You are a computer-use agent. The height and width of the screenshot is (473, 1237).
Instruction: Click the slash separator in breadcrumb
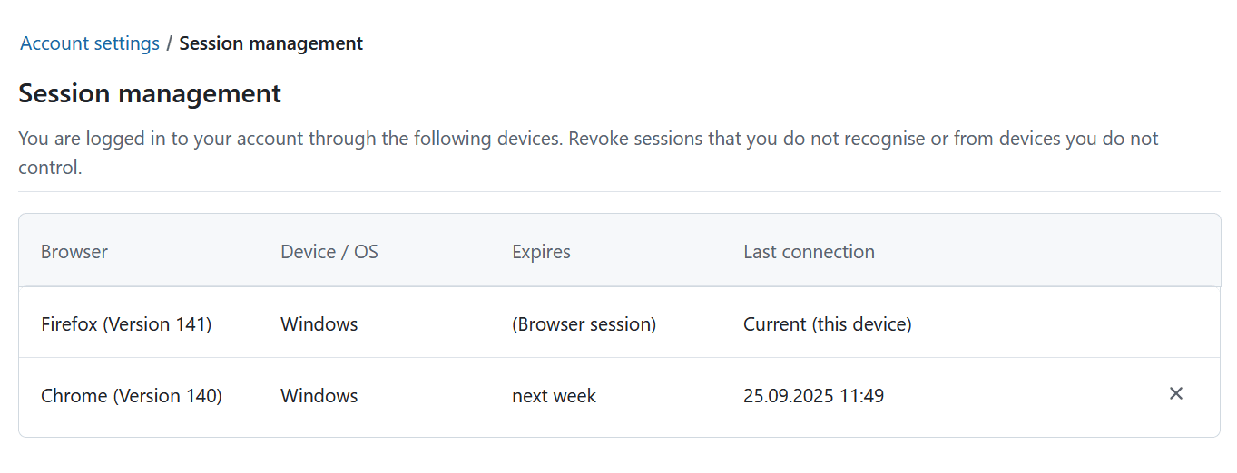tap(170, 43)
